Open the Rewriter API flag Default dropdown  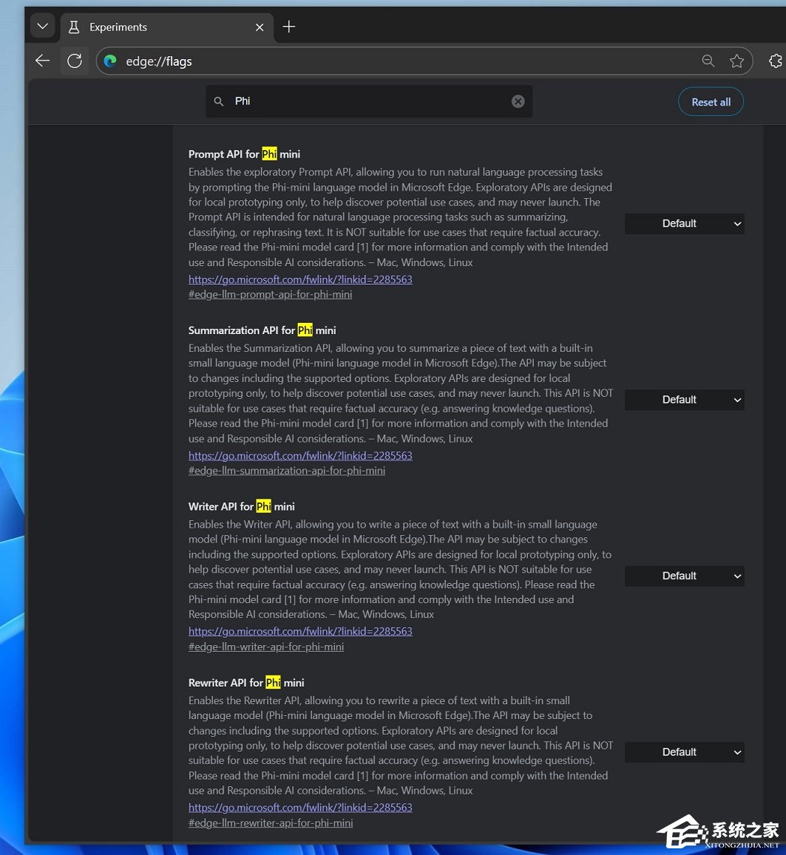(x=685, y=752)
